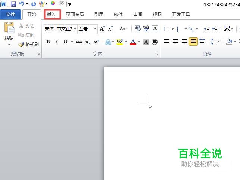Click the Distributed alignment icon
The width and height of the screenshot is (240, 180).
tap(202, 42)
